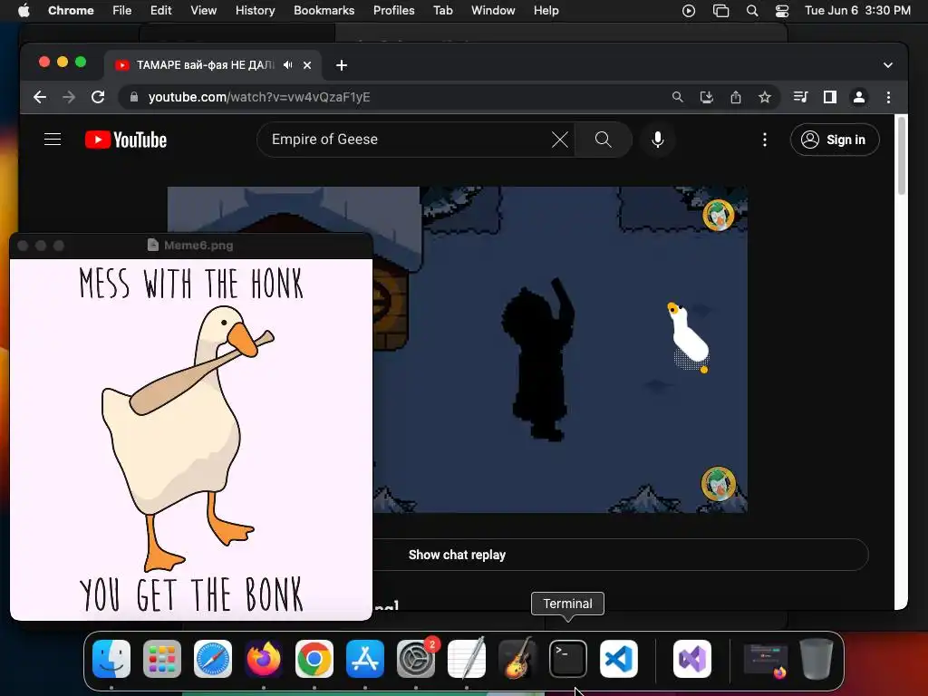Open the Edit menu
This screenshot has width=928, height=696.
pos(161,11)
